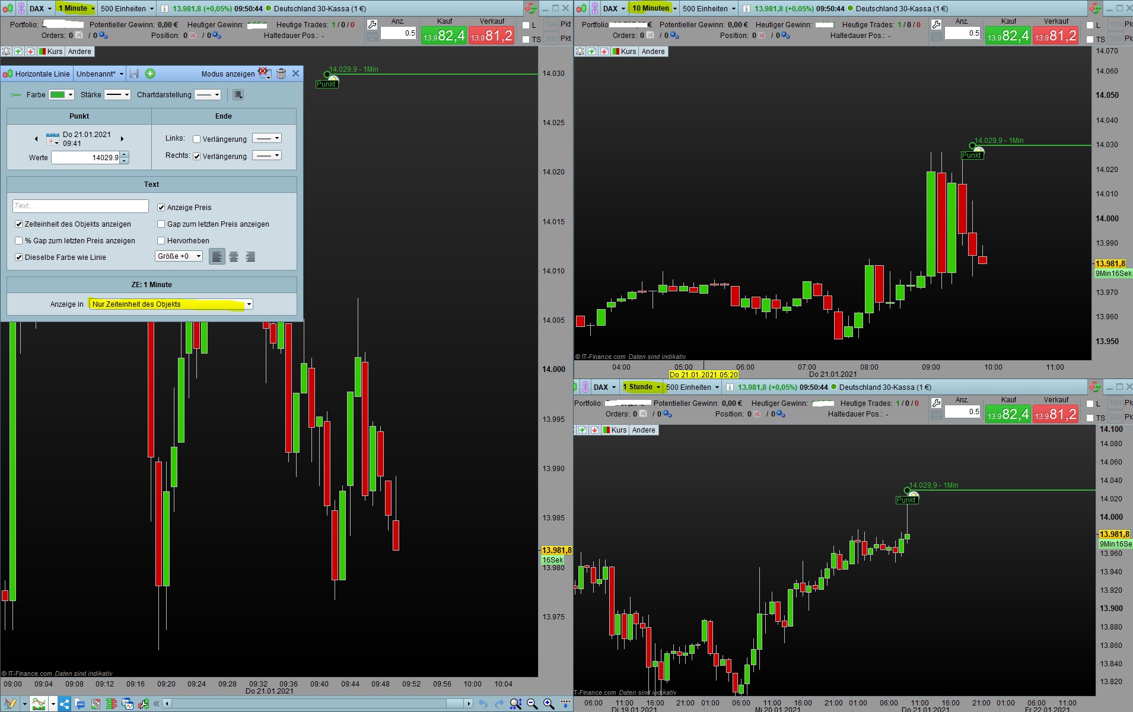
Task: Open the wrench settings icon in the 1 Minute chart
Action: 372,25
